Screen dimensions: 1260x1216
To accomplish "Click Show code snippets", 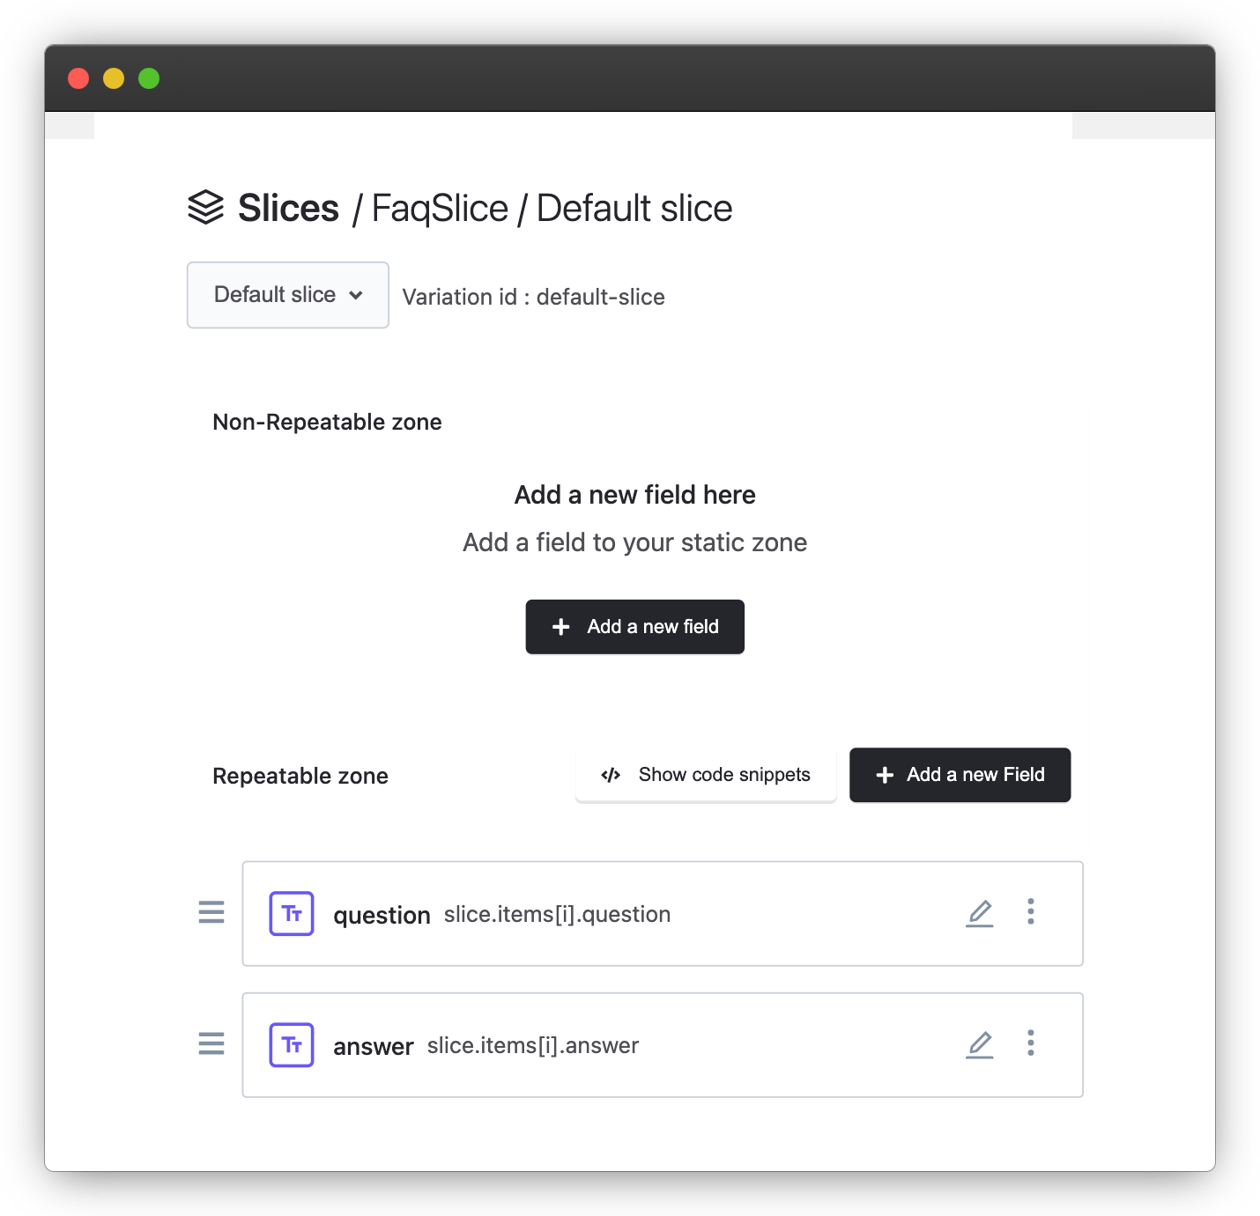I will coord(705,775).
